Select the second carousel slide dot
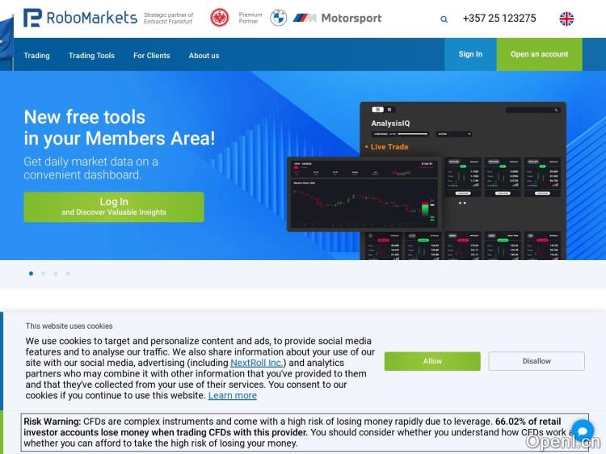This screenshot has width=606, height=454. pos(44,274)
